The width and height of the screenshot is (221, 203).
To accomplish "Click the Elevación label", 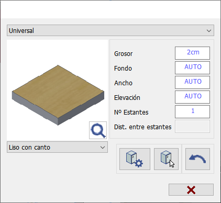I will pyautogui.click(x=127, y=98).
